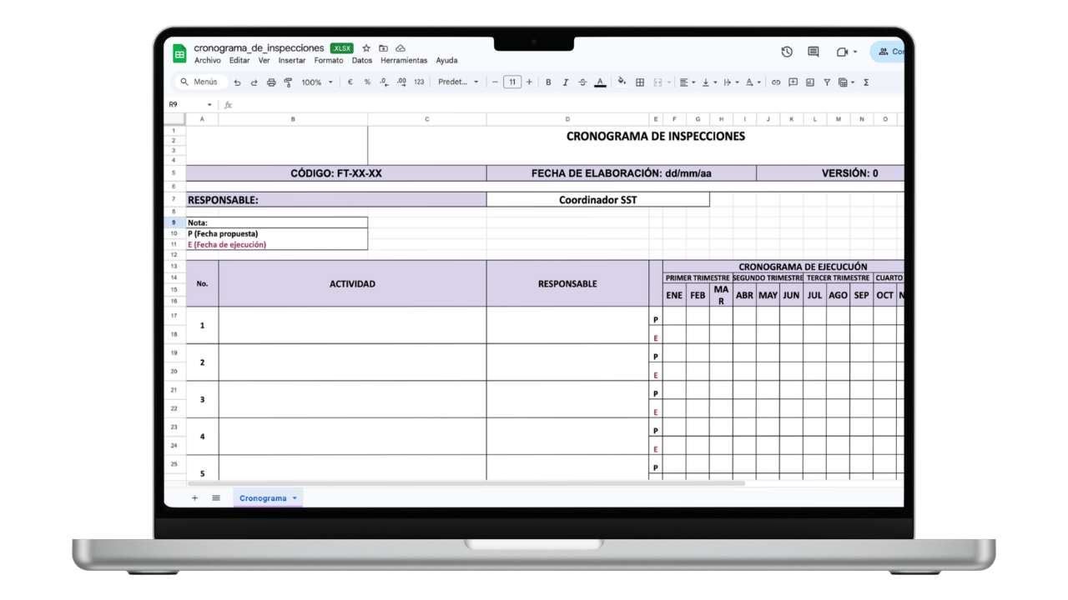Select the text color swatch

600,82
